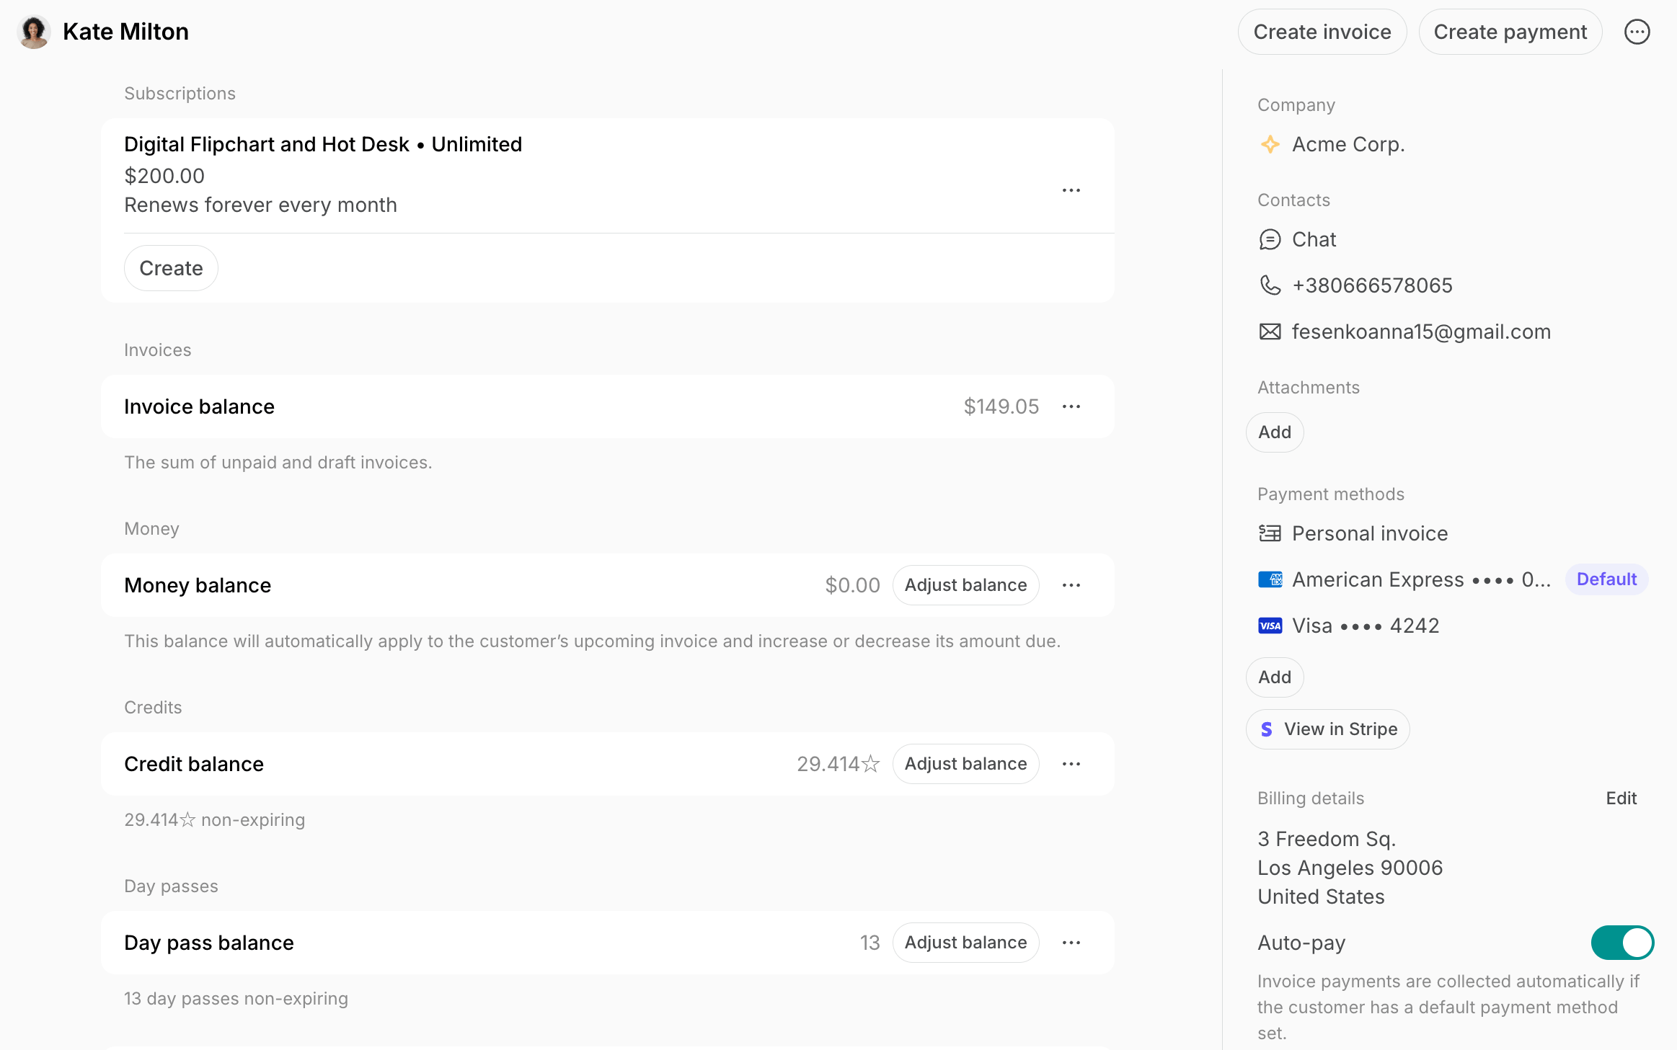Click Add under Attachments
1677x1050 pixels.
(1274, 432)
